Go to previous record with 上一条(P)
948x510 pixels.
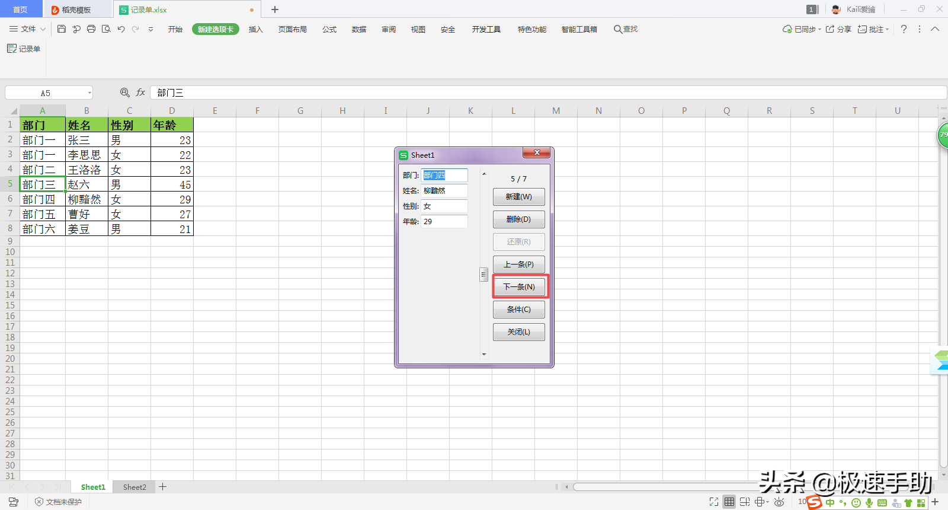coord(519,264)
